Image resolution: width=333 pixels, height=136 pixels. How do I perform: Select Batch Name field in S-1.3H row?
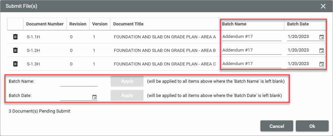[251, 64]
